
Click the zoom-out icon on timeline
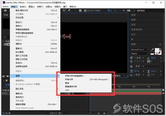(90, 113)
